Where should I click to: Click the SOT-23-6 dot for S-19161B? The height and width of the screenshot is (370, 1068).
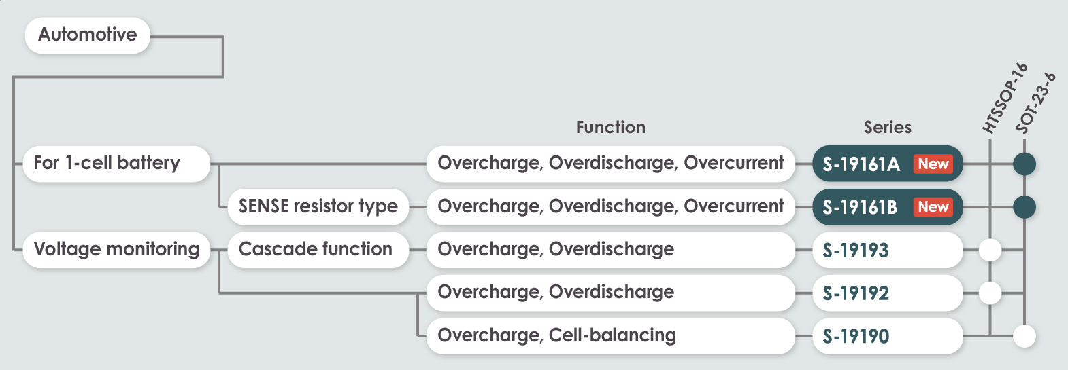(x=1024, y=207)
